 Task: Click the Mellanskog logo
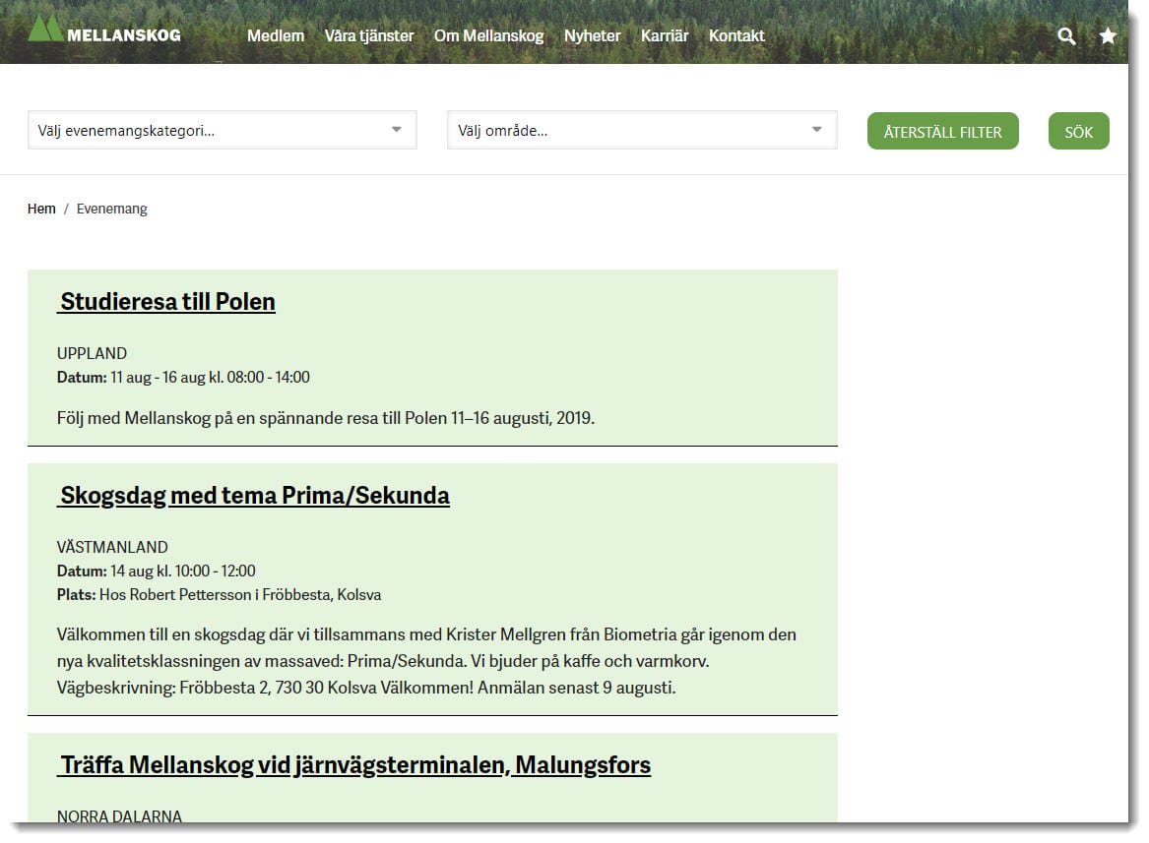point(104,30)
